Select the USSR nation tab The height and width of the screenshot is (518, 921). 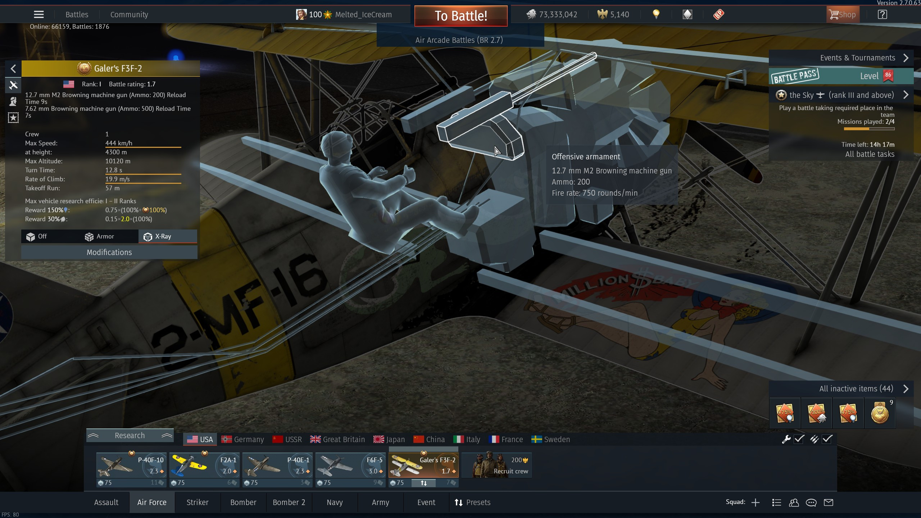coord(287,440)
